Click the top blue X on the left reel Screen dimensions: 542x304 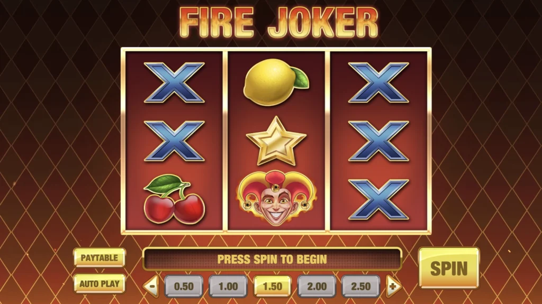174,82
